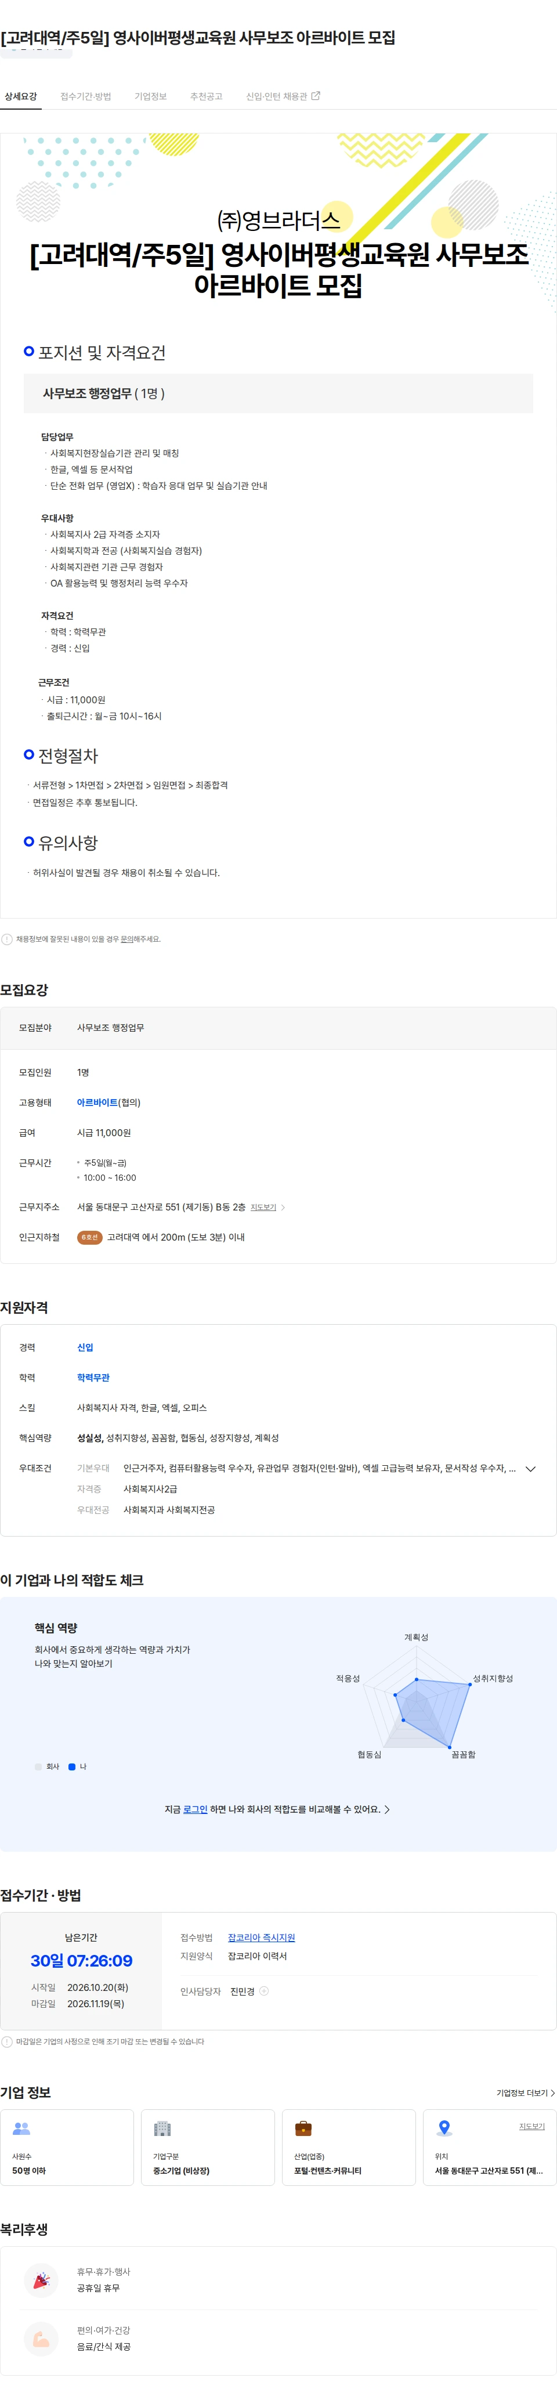Image resolution: width=557 pixels, height=2389 pixels.
Task: Click 잡코리아 이력서 지원양식 text
Action: click(258, 1956)
